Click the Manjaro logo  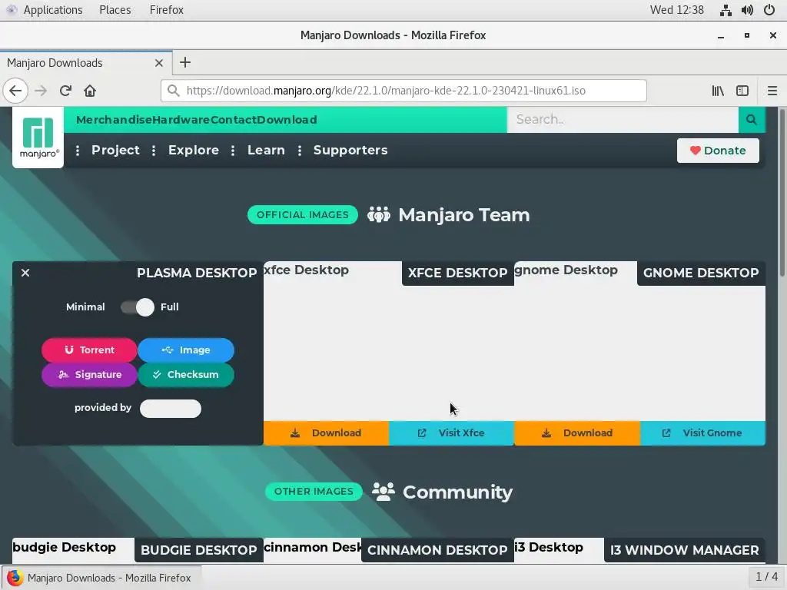pyautogui.click(x=38, y=138)
